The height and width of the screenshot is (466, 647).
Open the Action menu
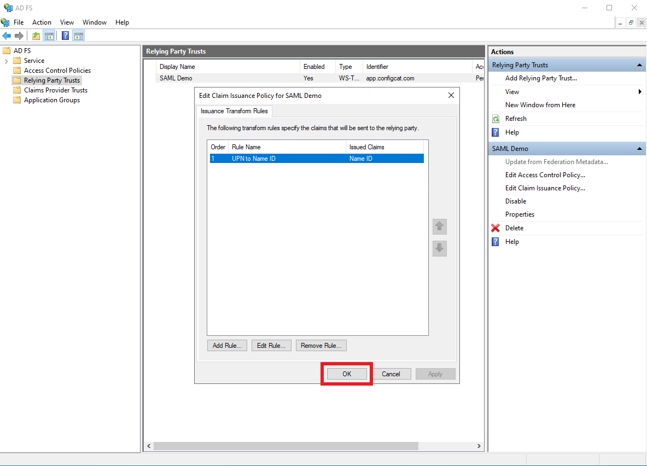point(42,22)
